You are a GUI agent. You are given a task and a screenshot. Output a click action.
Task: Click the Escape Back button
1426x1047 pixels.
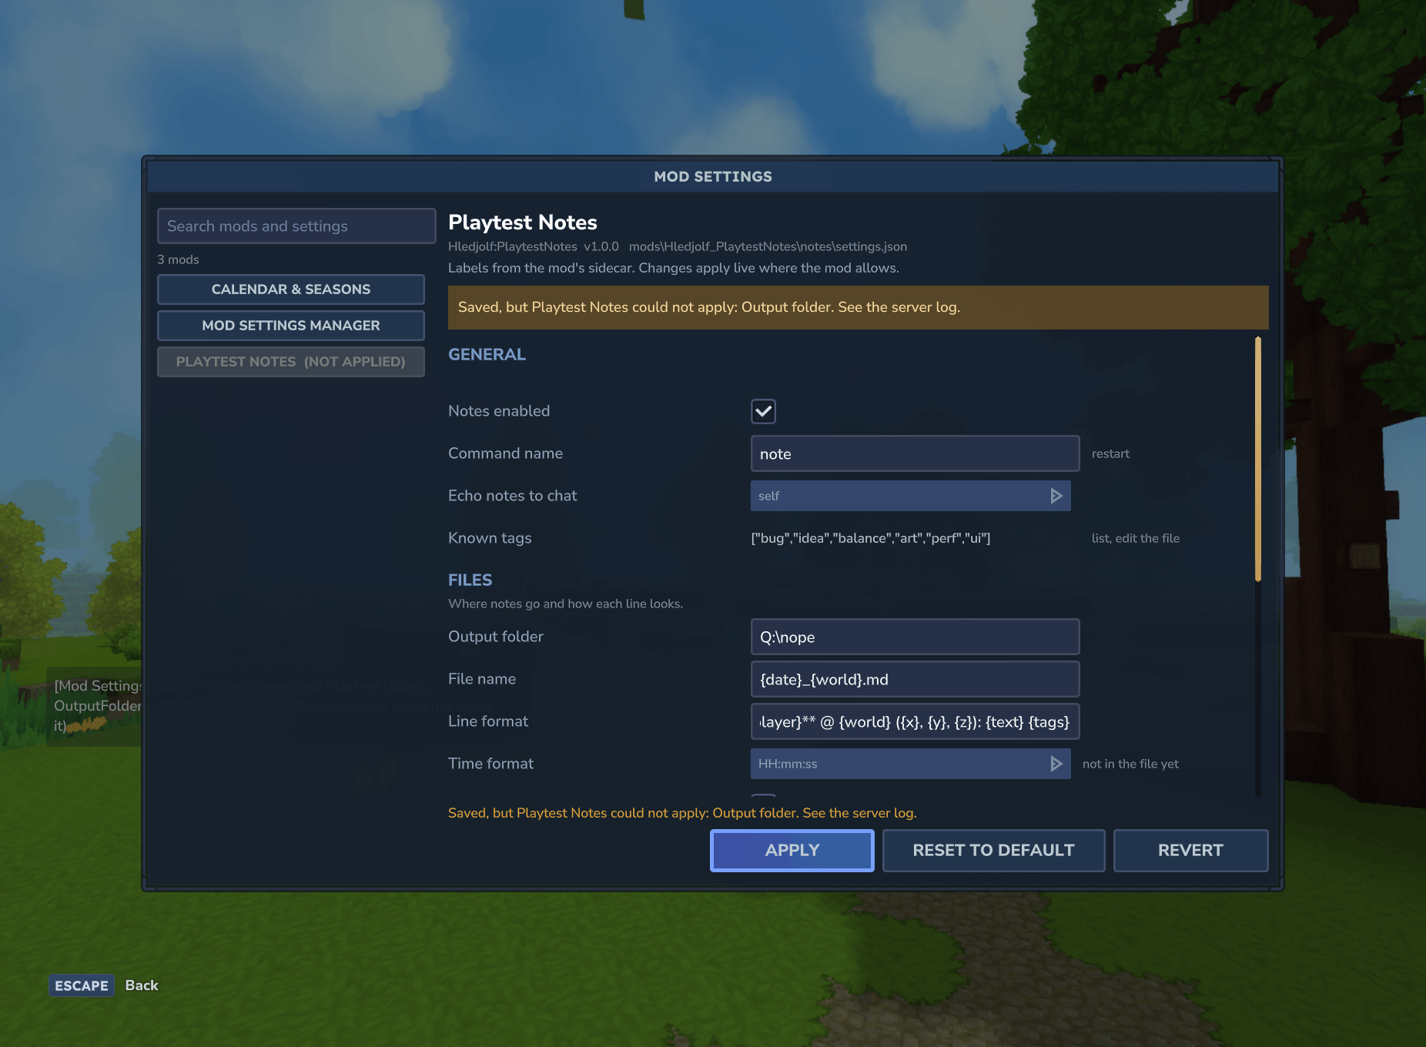pyautogui.click(x=105, y=985)
